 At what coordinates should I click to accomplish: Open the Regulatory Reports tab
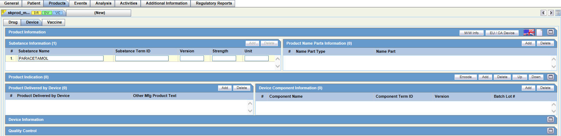(214, 4)
